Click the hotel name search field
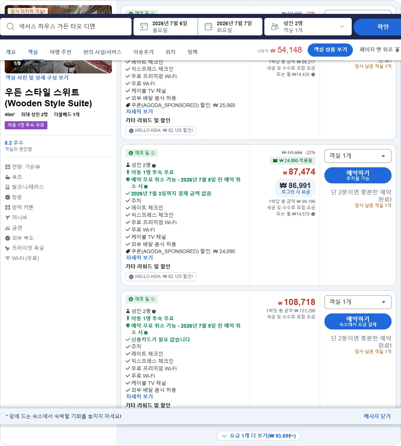Screen dimensions: 401x446 point(66,27)
